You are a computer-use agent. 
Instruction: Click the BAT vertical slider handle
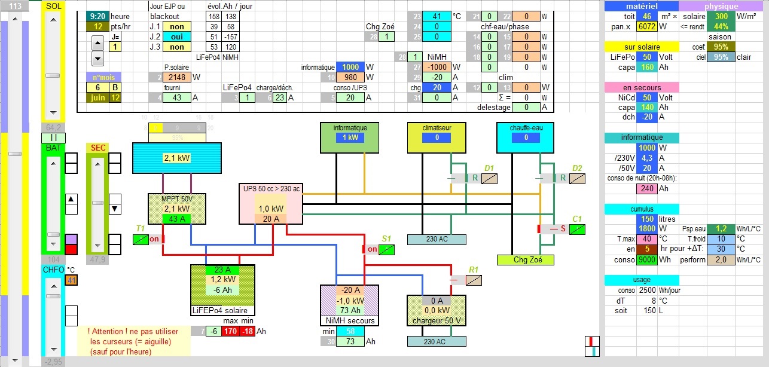(x=53, y=235)
